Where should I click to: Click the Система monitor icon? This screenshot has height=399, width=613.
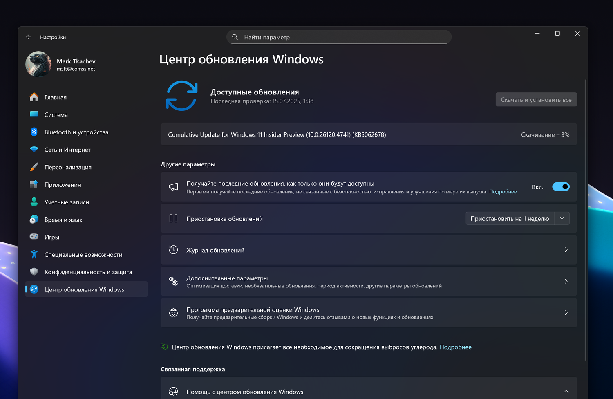(x=34, y=115)
